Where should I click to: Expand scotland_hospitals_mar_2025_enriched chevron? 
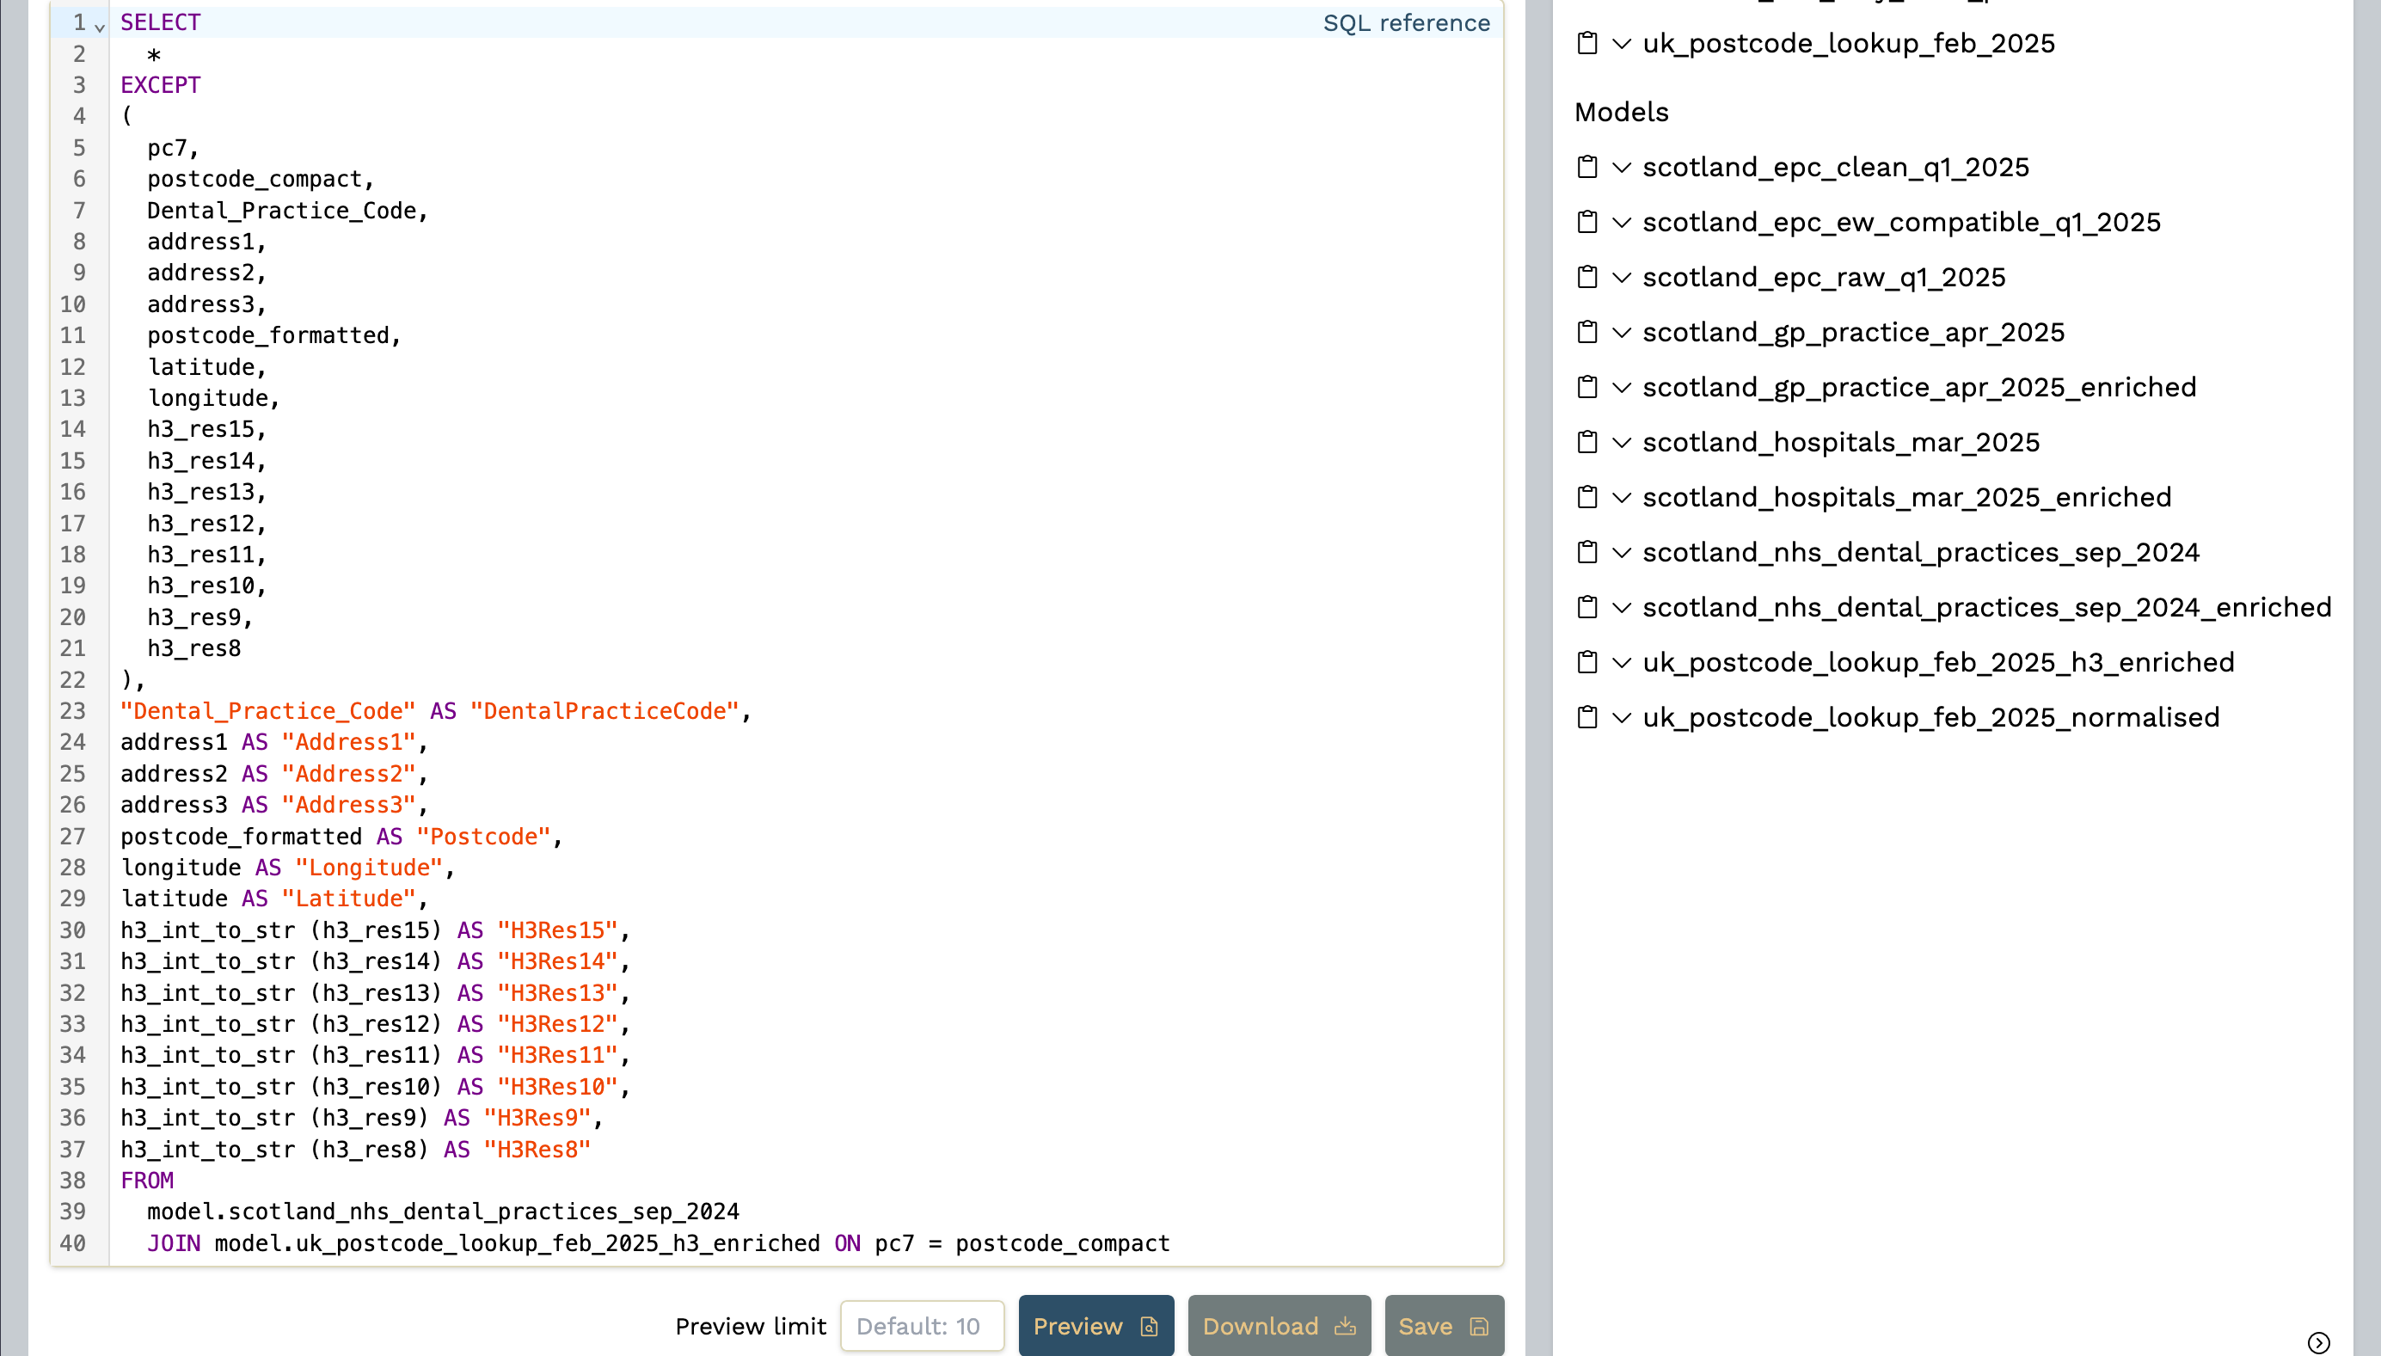pos(1621,497)
